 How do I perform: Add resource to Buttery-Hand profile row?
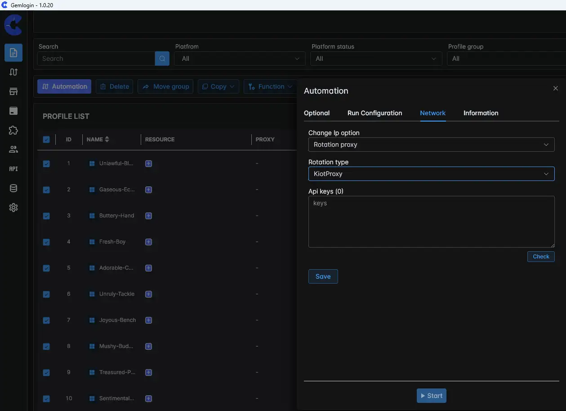[x=149, y=216]
